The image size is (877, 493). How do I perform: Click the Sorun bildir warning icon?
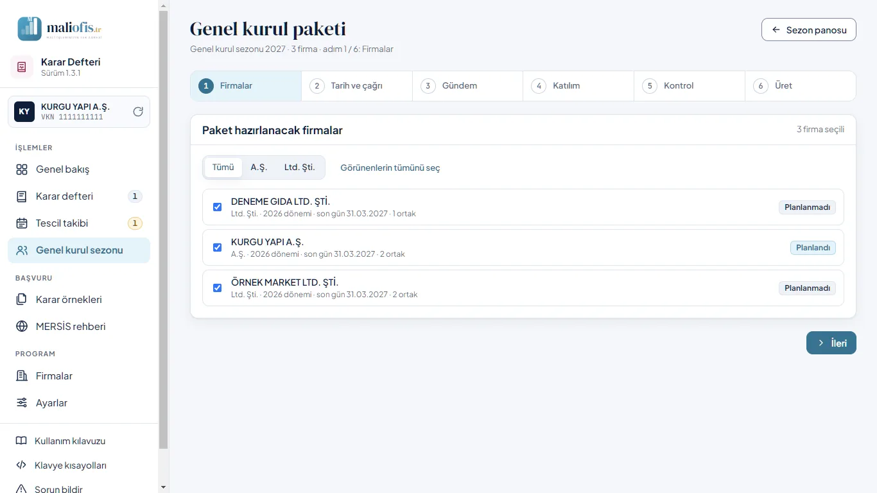click(x=21, y=489)
